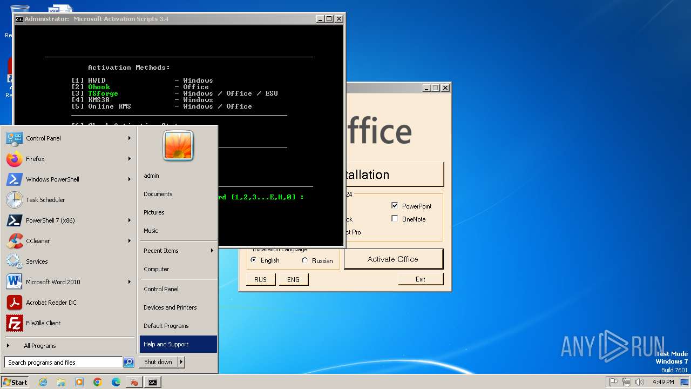
Task: Click the Activate Office button
Action: 393,259
